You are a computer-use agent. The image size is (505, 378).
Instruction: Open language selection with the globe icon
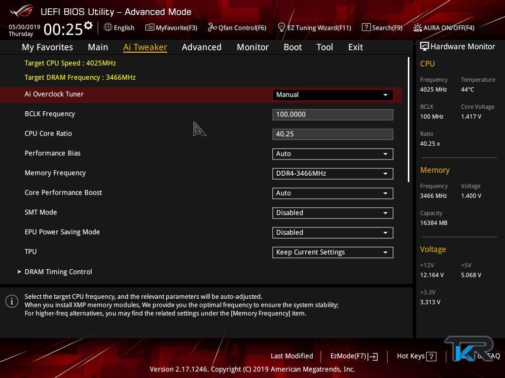pos(108,28)
